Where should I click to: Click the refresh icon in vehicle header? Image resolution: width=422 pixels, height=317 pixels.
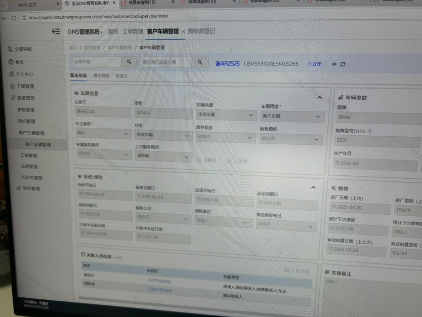coord(343,64)
